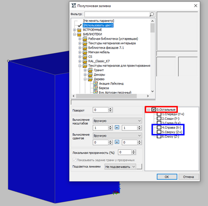The width and height of the screenshot is (208, 206).
Task: Click the Гранит folder icon
Action: pos(90,70)
